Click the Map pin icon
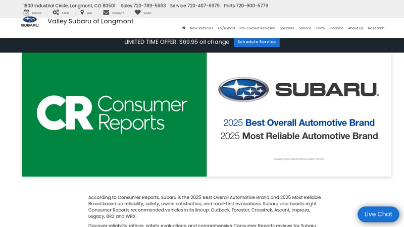The height and width of the screenshot is (227, 404). [x=82, y=12]
